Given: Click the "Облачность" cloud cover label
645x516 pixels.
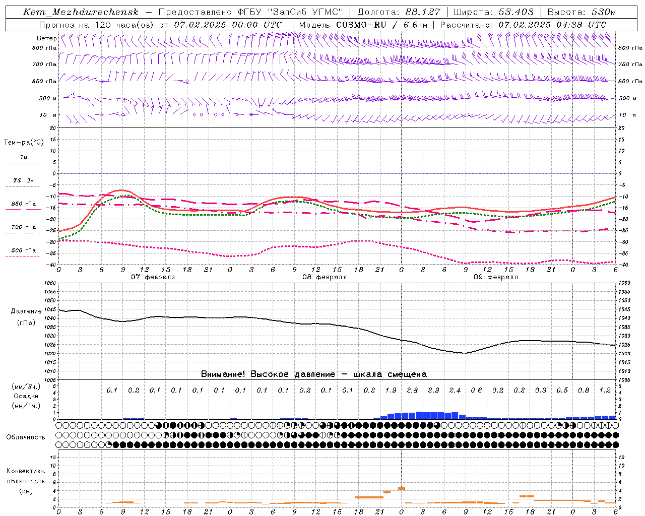Looking at the screenshot, I should tap(26, 437).
